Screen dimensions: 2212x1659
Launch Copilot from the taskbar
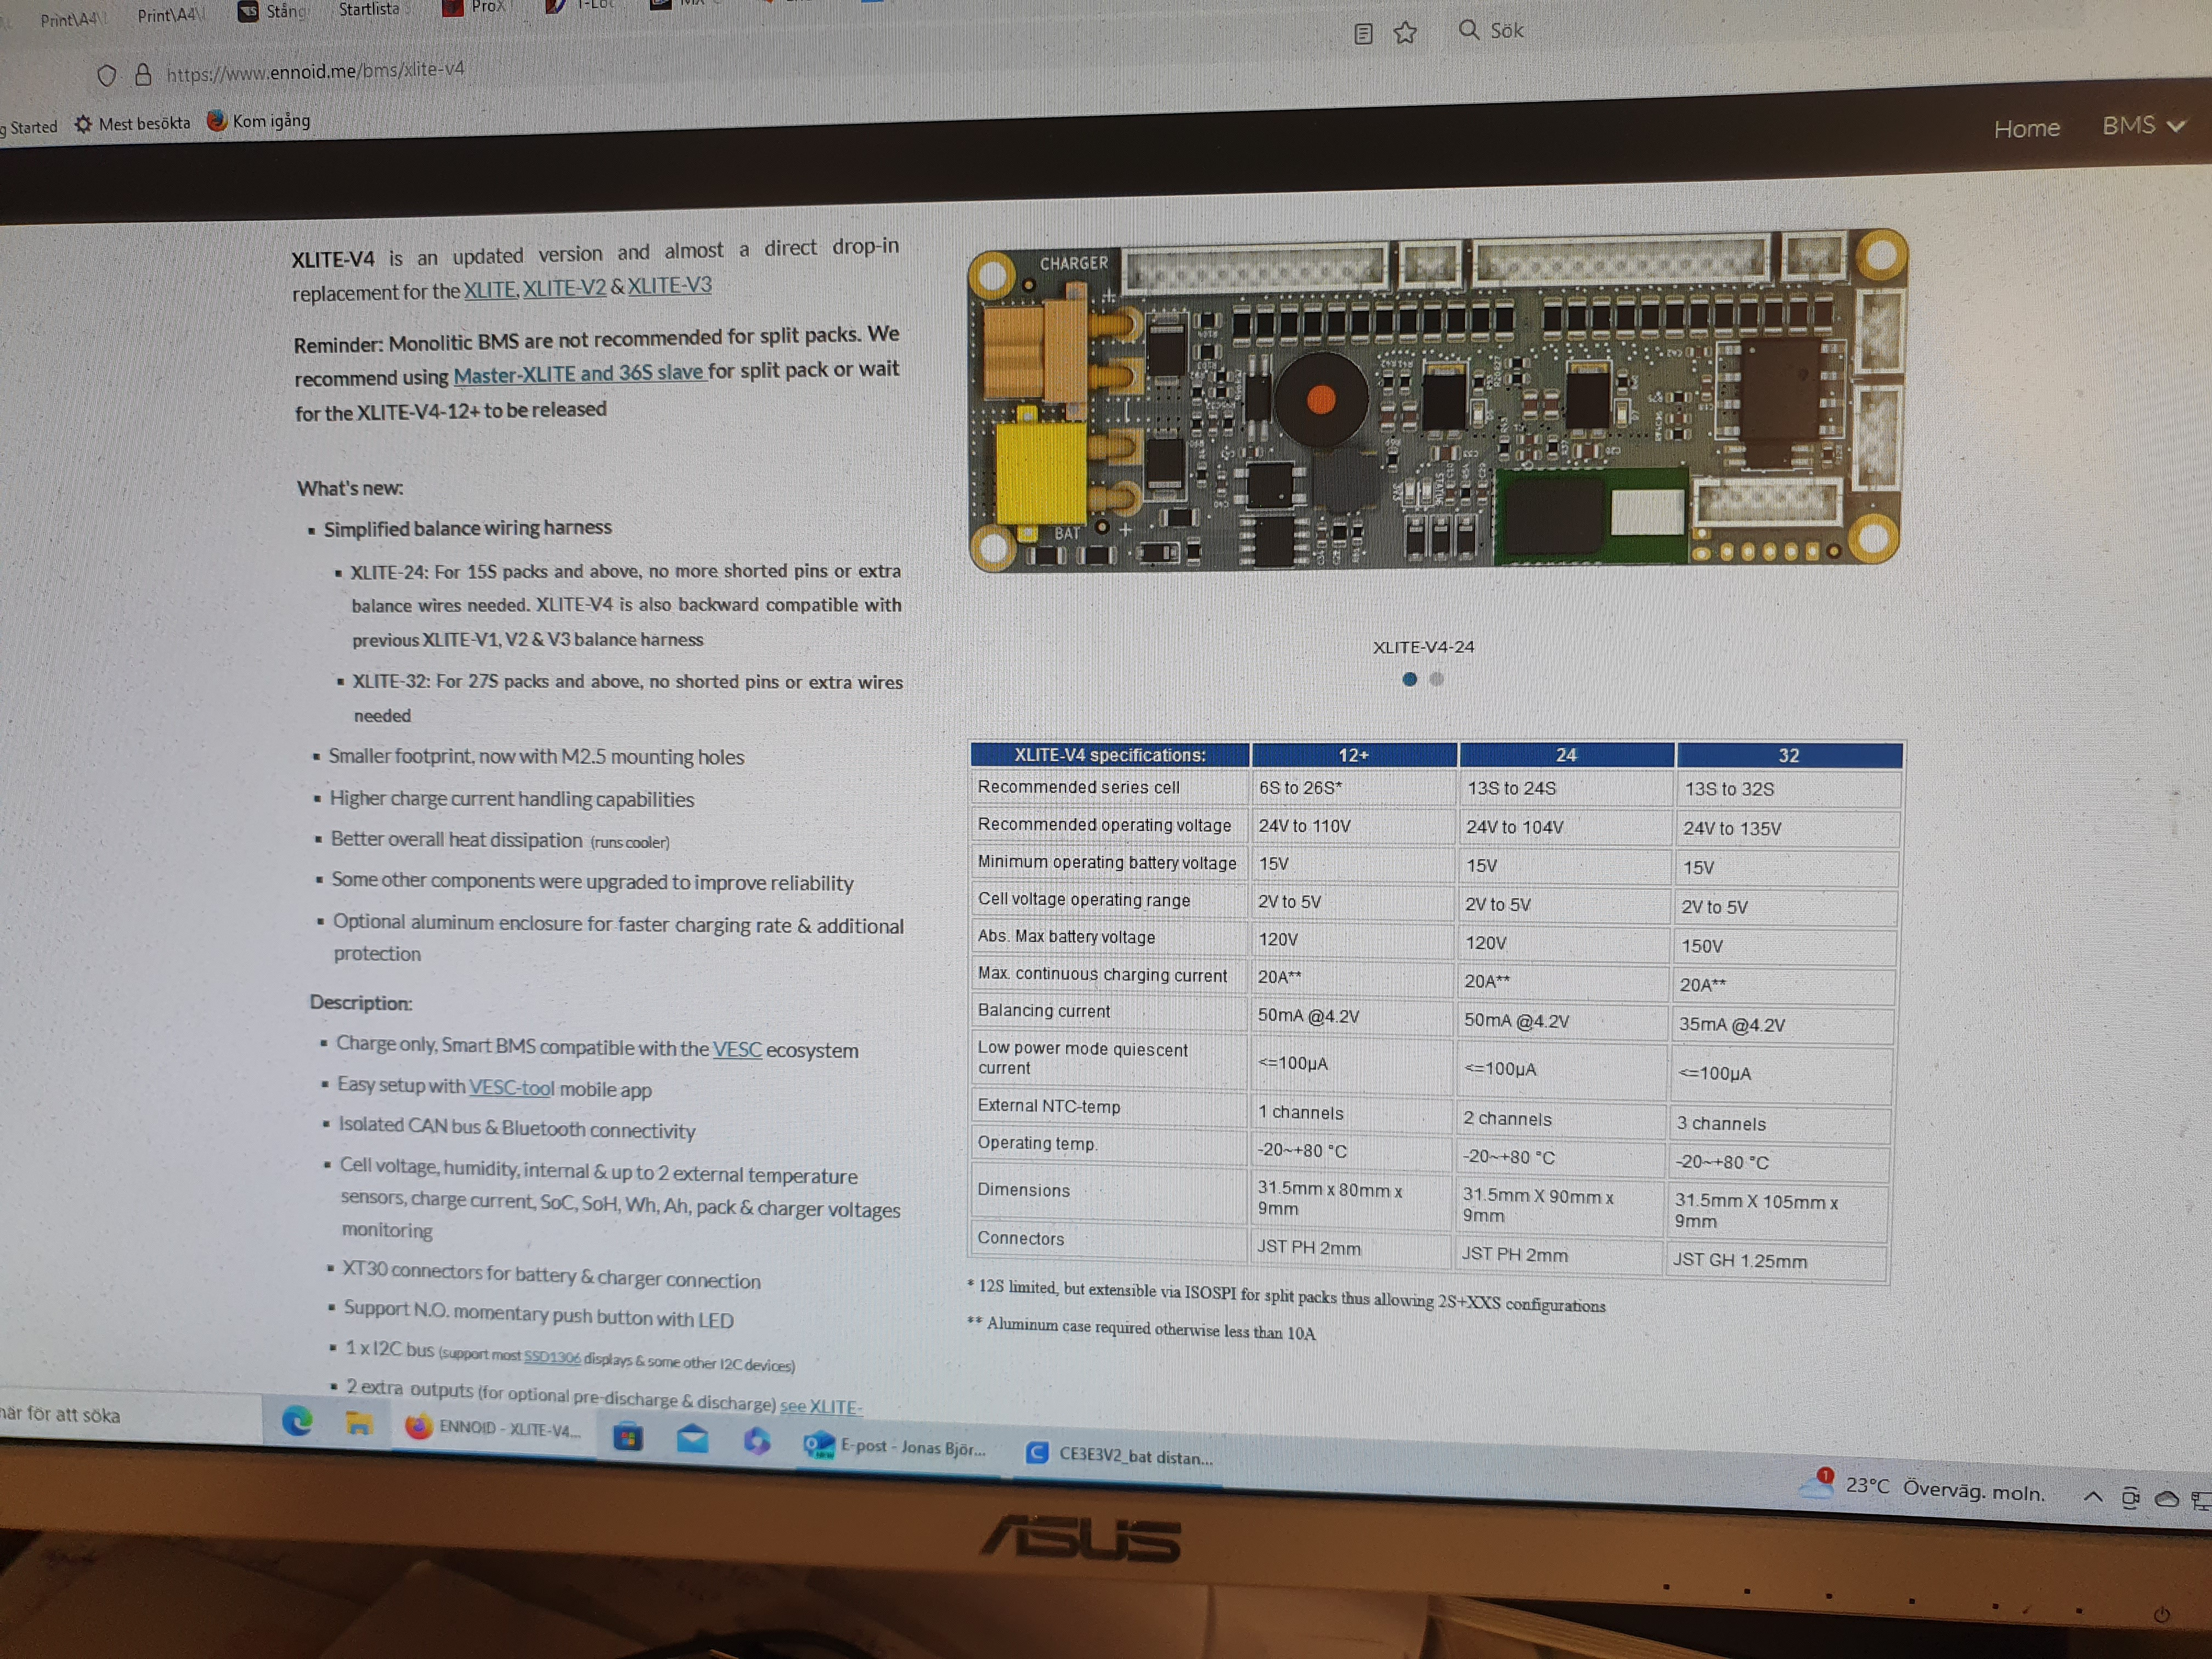point(757,1441)
